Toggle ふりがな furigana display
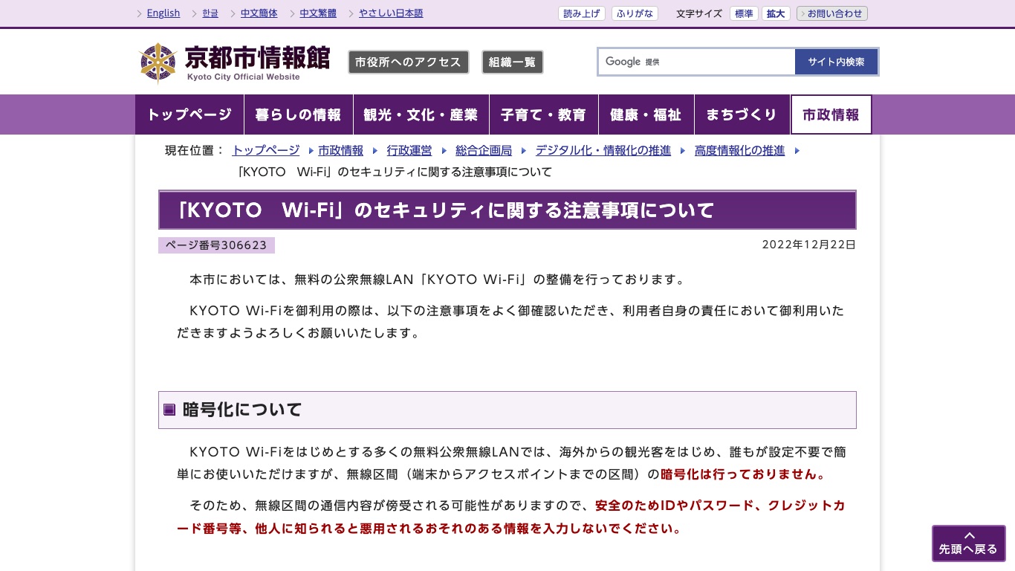Image resolution: width=1015 pixels, height=571 pixels. pyautogui.click(x=635, y=13)
